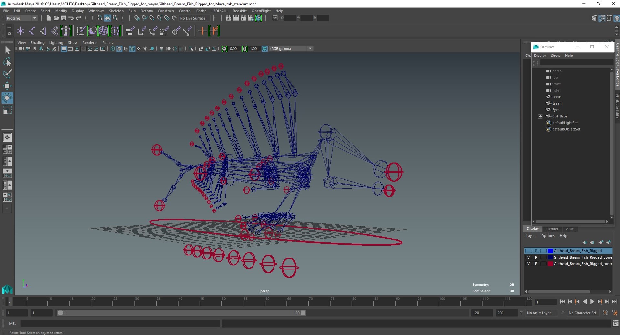Toggle playback P on Gilthead_Bream_Fish_Rigged_bone layer

click(536, 257)
